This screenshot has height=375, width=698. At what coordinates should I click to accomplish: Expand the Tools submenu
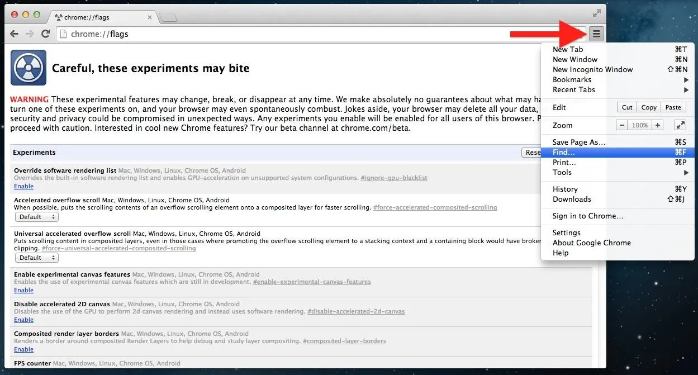[x=618, y=173]
